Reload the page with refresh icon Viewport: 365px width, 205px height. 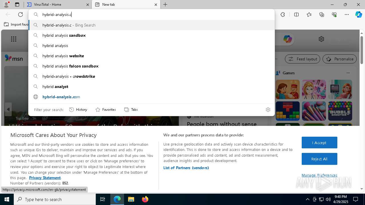pyautogui.click(x=21, y=15)
